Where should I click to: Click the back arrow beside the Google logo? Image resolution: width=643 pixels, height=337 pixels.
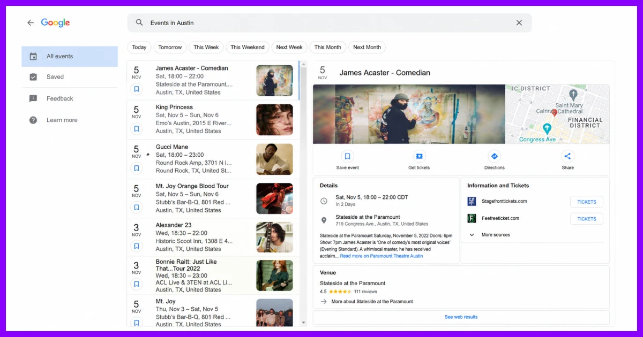coord(31,22)
